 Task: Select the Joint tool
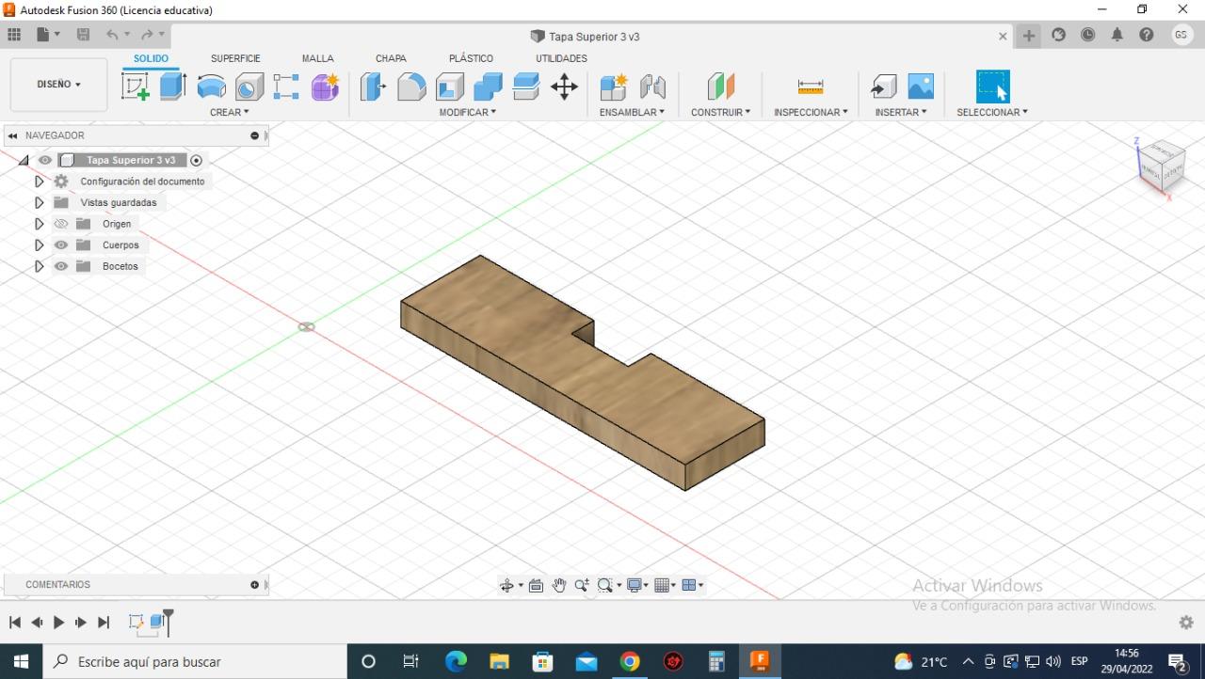[x=652, y=87]
